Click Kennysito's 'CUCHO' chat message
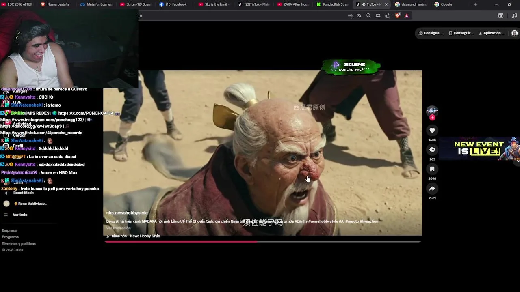520x292 pixels. (x=46, y=97)
